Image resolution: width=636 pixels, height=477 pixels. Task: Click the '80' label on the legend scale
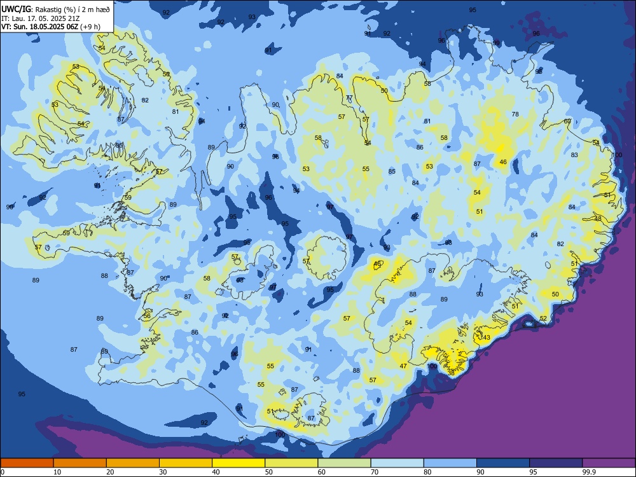(x=427, y=472)
